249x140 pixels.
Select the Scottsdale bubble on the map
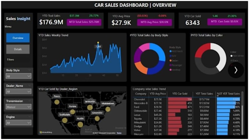[65, 121]
